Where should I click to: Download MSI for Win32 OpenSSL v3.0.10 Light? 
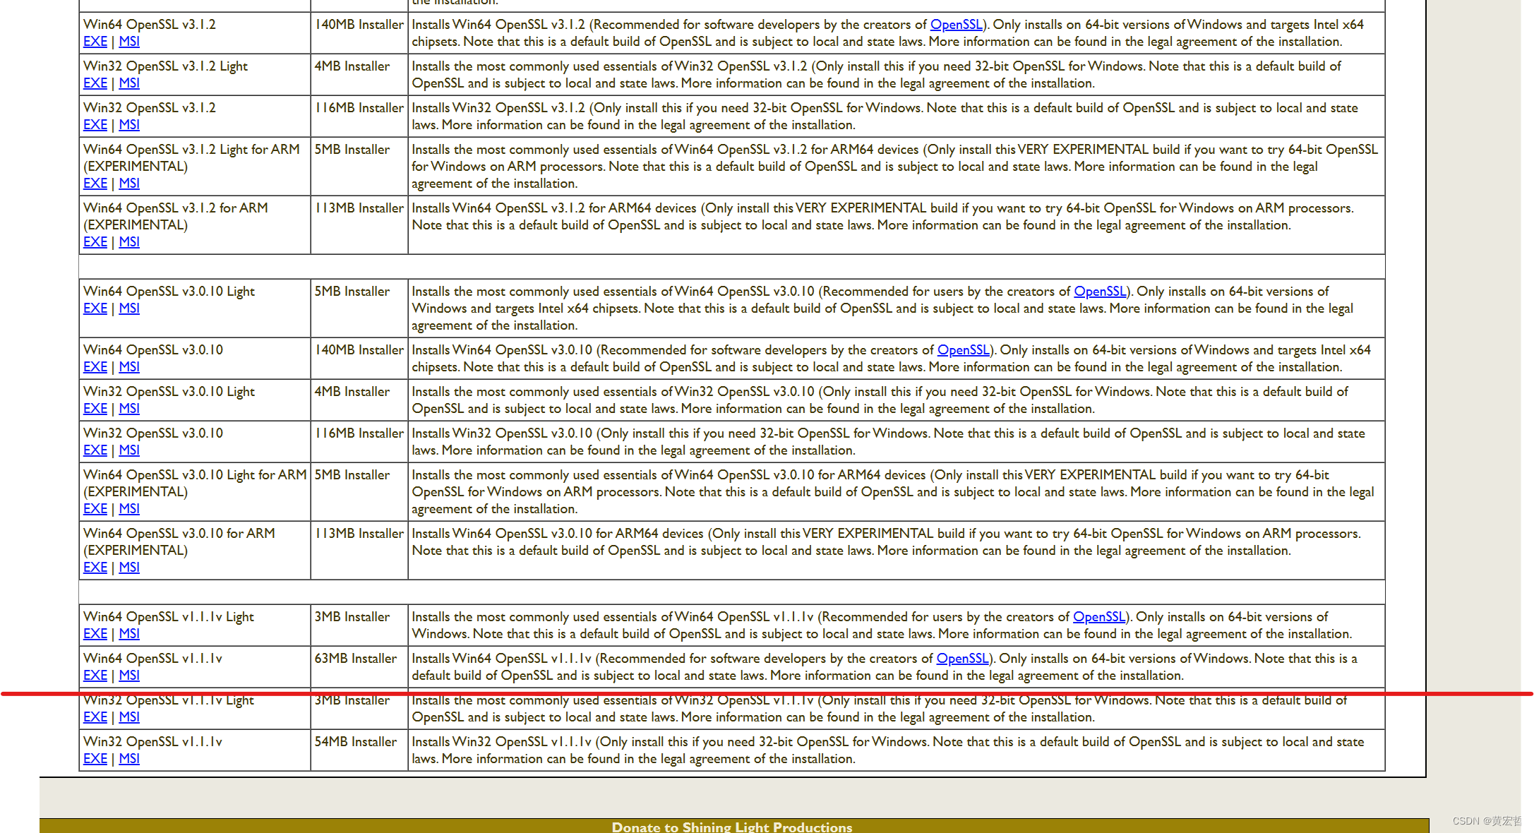(129, 409)
